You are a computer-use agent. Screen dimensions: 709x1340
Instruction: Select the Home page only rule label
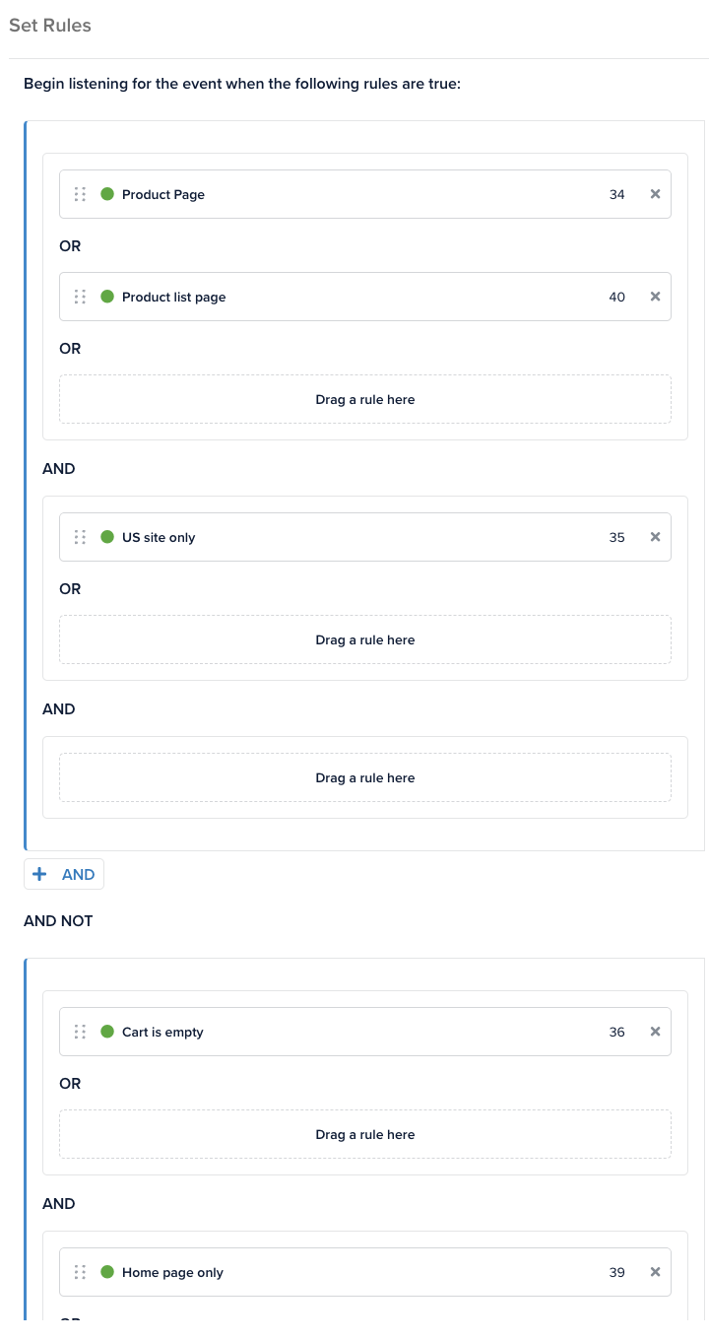(x=172, y=1272)
